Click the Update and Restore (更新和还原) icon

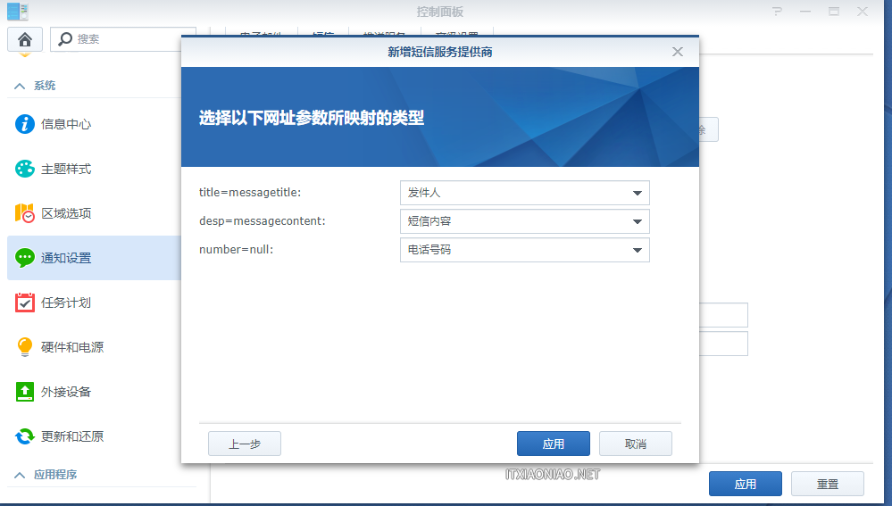click(x=25, y=436)
